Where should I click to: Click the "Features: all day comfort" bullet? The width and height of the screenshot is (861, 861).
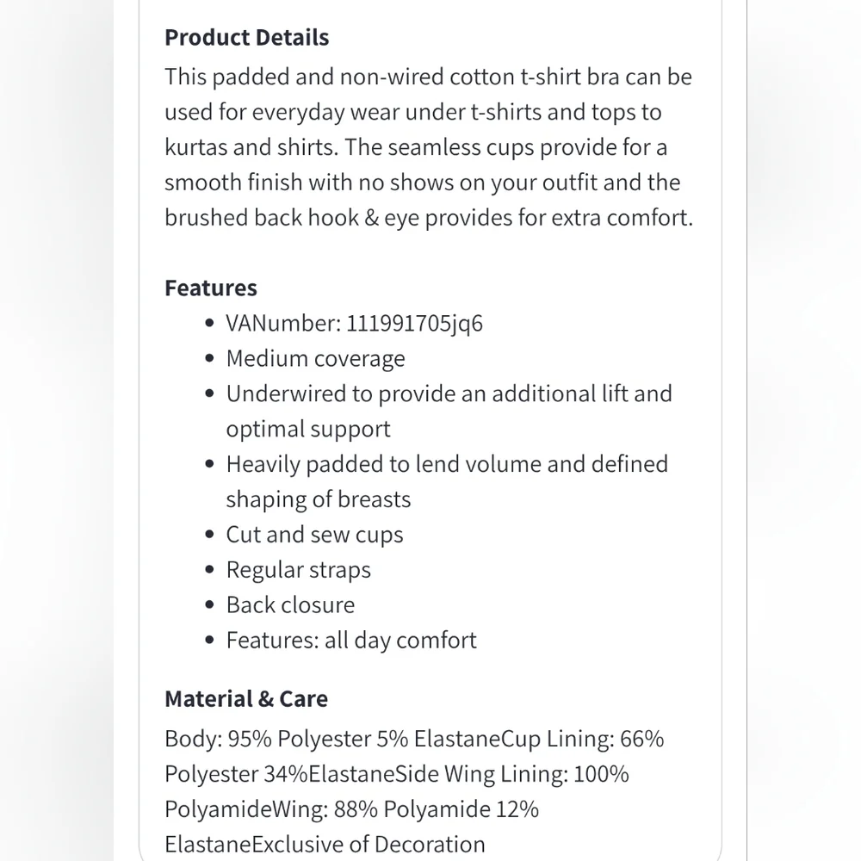350,641
